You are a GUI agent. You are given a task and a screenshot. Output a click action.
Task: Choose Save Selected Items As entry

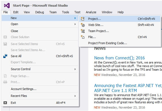point(40,50)
